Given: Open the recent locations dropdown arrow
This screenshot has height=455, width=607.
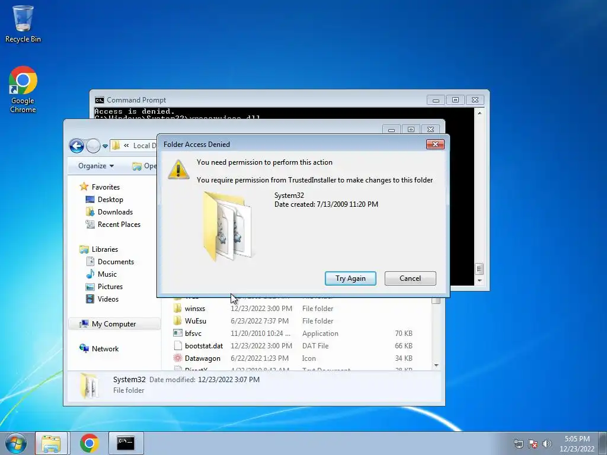Looking at the screenshot, I should 105,146.
